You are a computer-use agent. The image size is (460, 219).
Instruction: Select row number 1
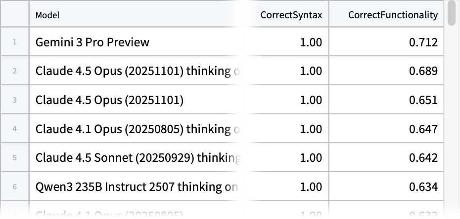click(x=14, y=42)
